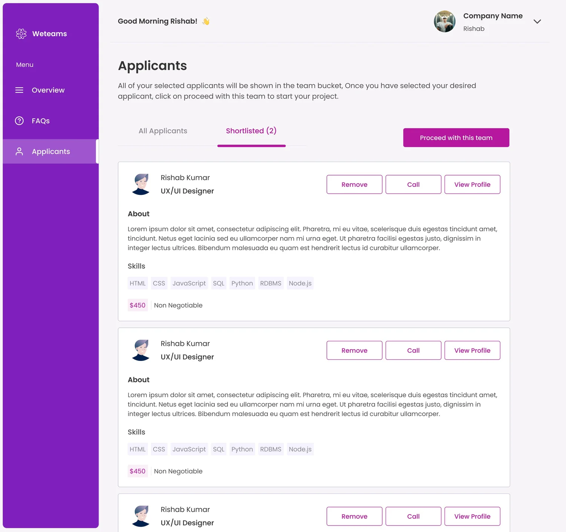This screenshot has height=532, width=566.
Task: Click the $450 rate on the first card
Action: pos(138,305)
